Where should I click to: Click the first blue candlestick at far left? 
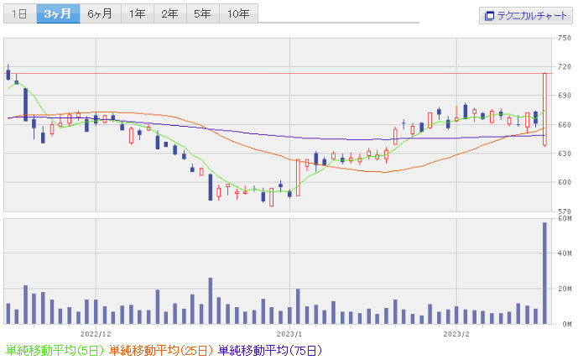(x=8, y=73)
